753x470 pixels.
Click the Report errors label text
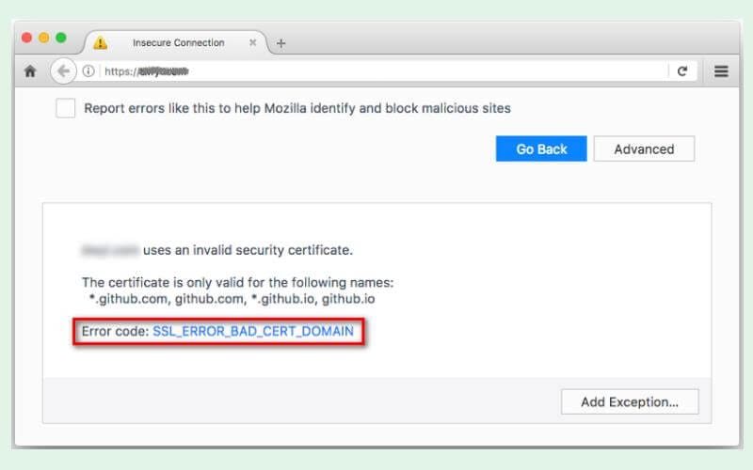click(x=297, y=108)
